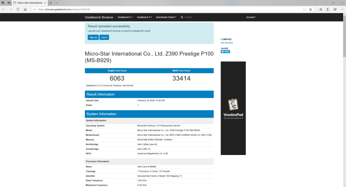346x187 pixels.
Task: Select the Motherboard value MPG Z390I GAMING EDGE
Action: coord(175,135)
